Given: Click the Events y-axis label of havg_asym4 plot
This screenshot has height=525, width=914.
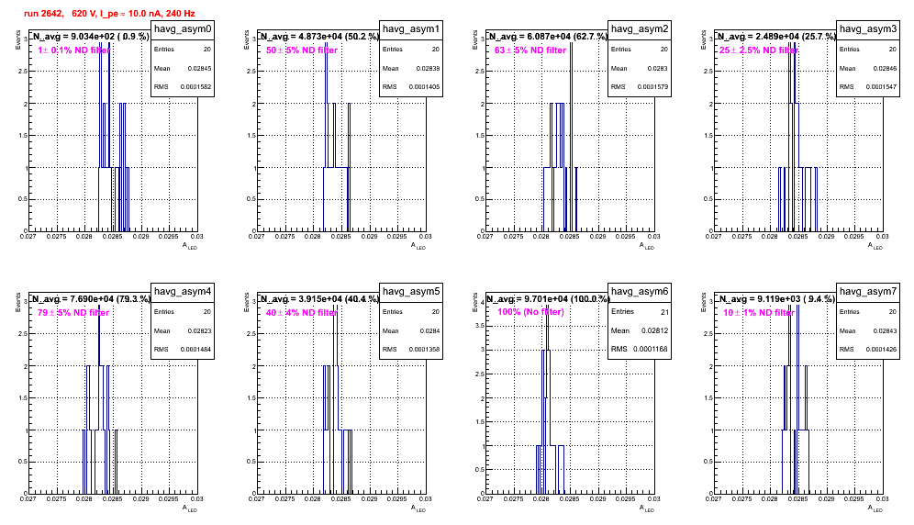Looking at the screenshot, I should 17,302.
